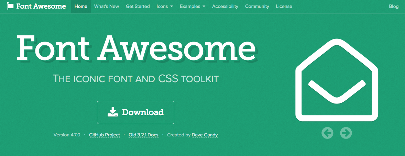This screenshot has height=156, width=405.
Task: Expand the Examples dropdown menu
Action: (193, 7)
